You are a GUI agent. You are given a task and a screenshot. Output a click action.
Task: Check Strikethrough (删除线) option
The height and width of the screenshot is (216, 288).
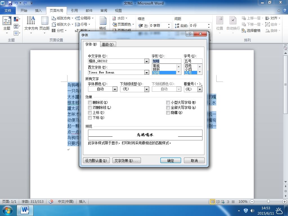point(90,102)
